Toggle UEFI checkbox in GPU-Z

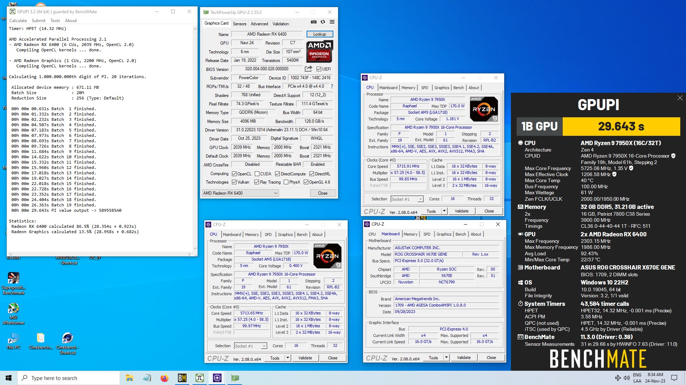pos(319,69)
